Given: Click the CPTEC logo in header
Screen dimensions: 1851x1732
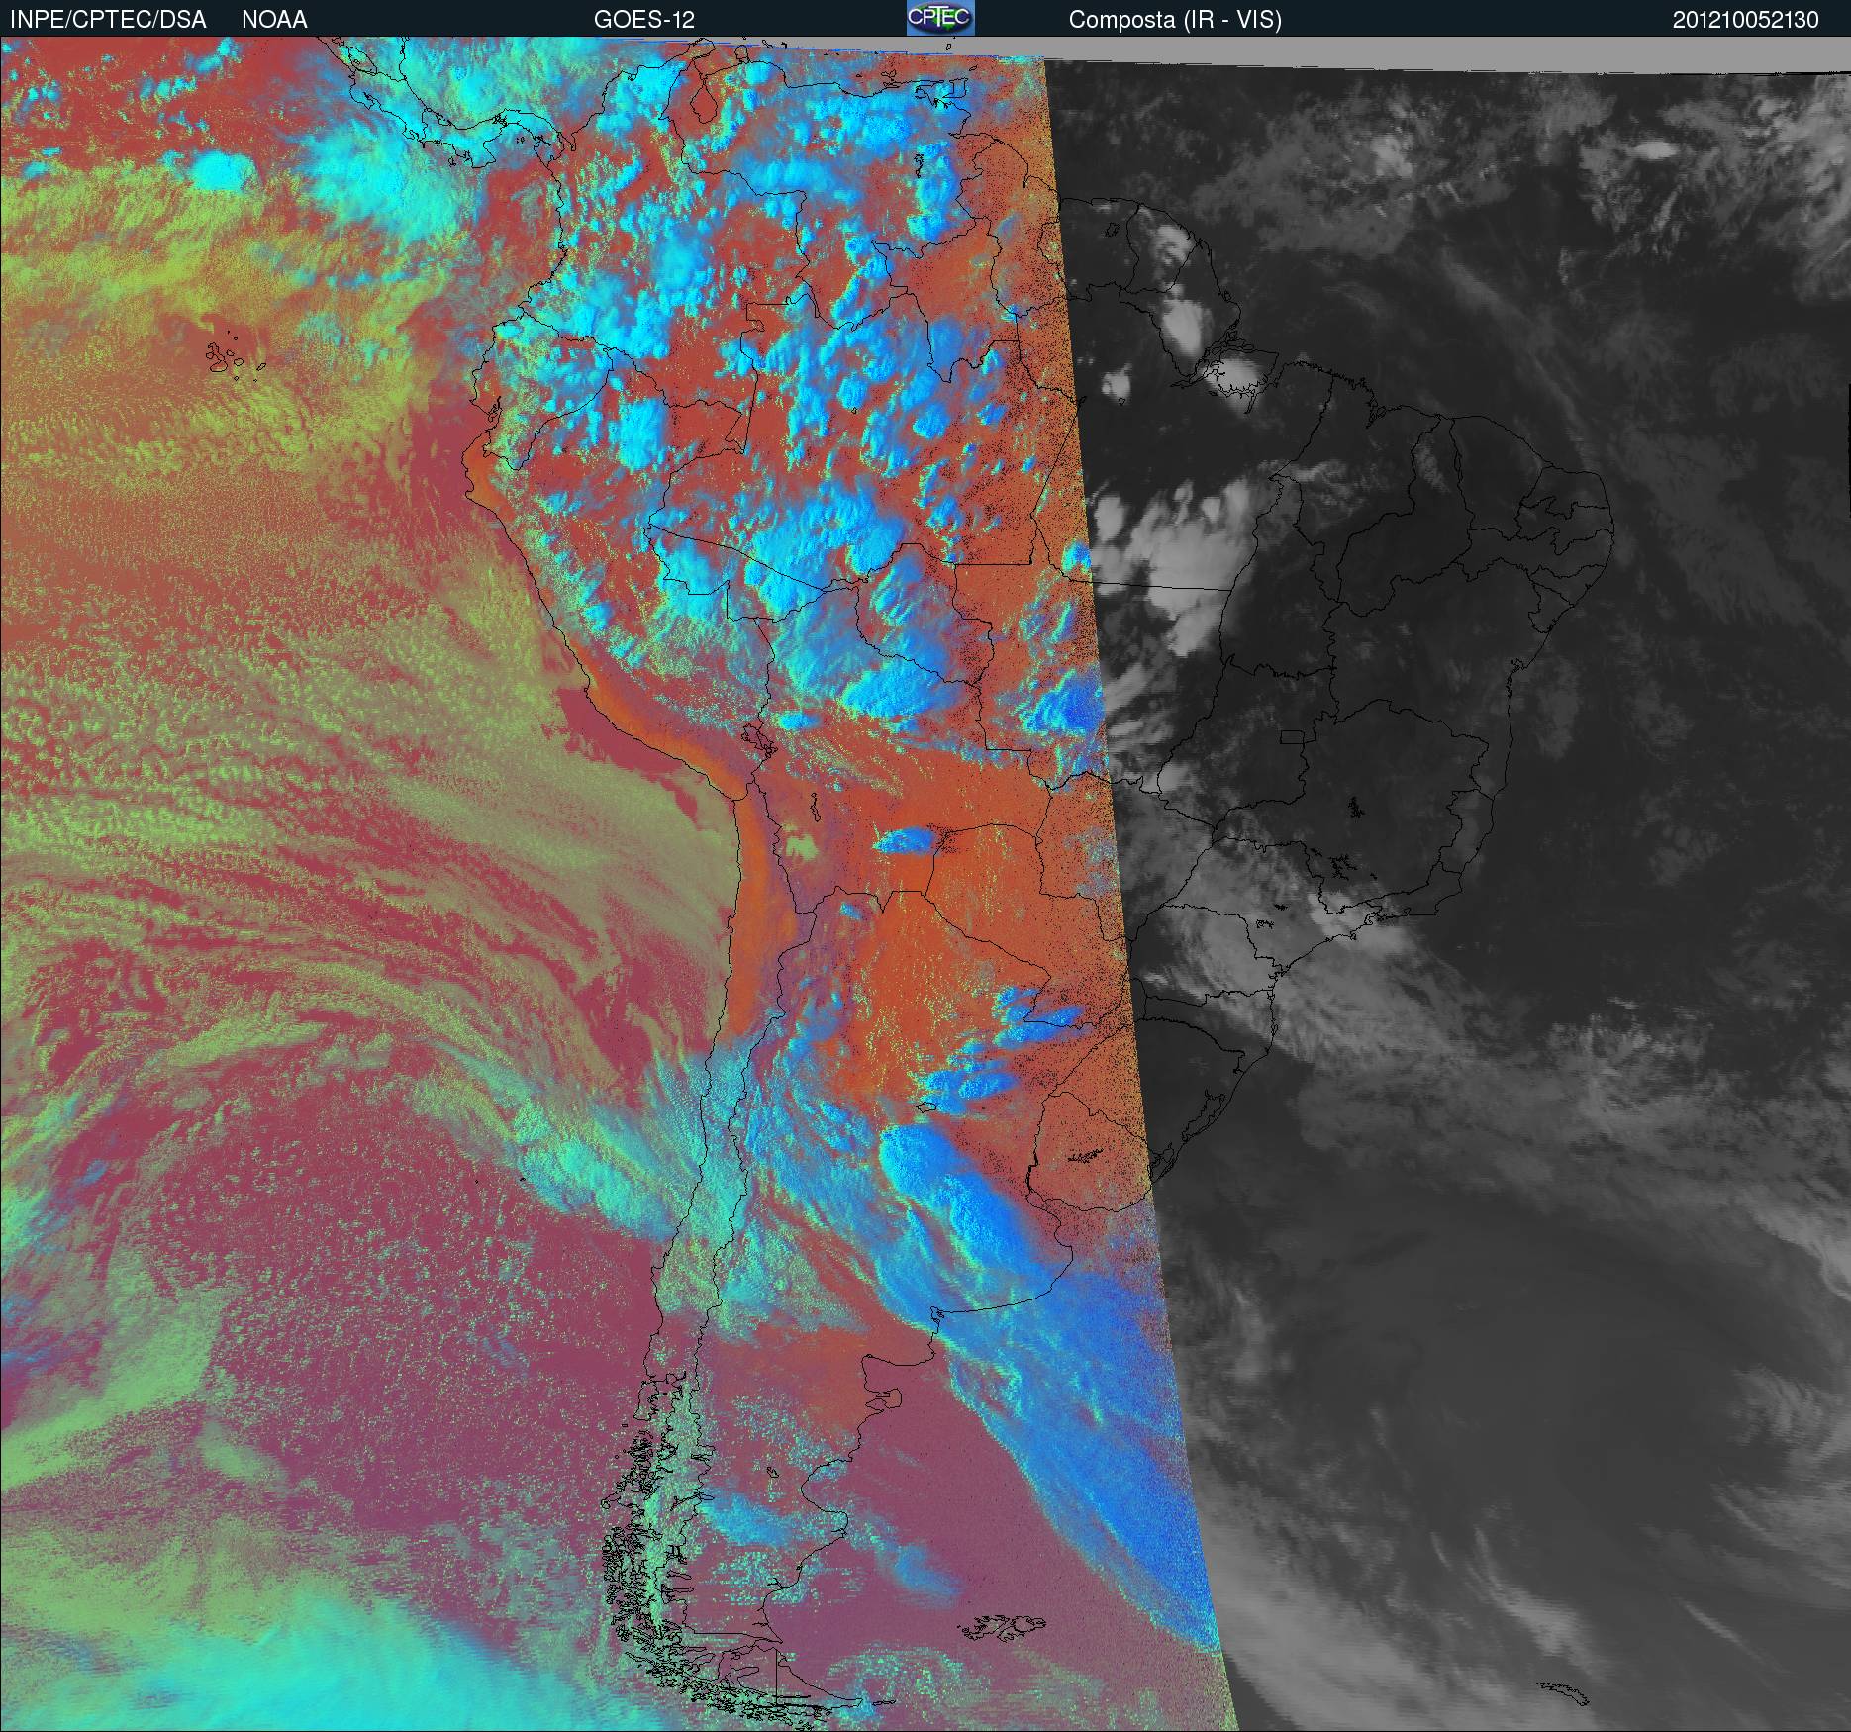Looking at the screenshot, I should point(940,18).
